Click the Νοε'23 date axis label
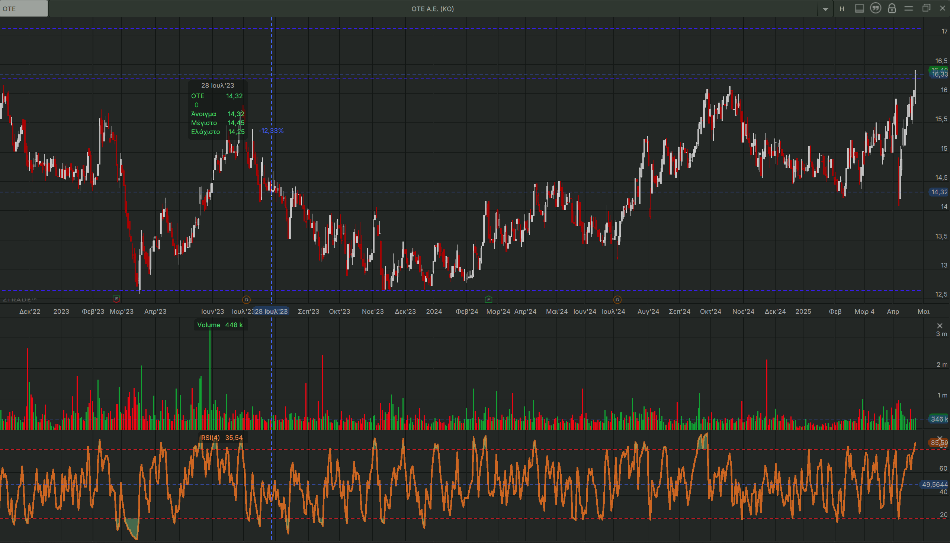This screenshot has height=543, width=950. (x=373, y=312)
